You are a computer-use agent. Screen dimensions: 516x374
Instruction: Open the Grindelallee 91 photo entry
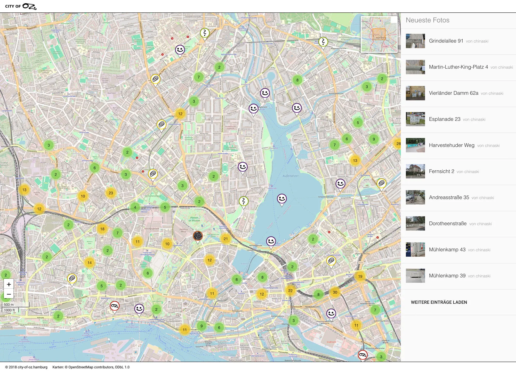coord(446,41)
